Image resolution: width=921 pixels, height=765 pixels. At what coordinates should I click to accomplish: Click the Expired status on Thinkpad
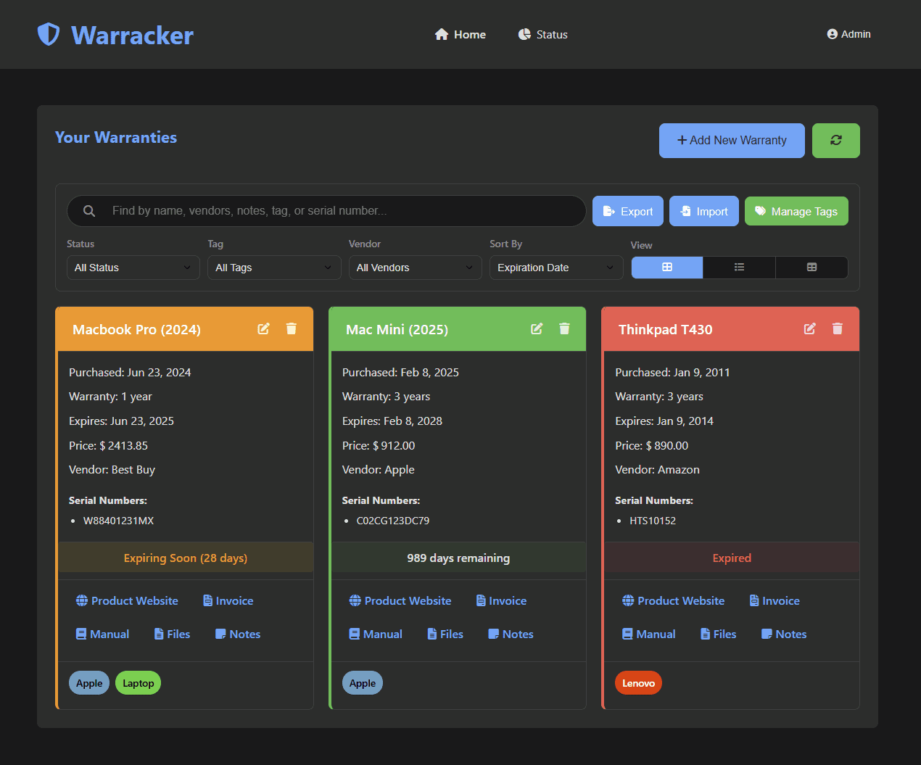(x=732, y=558)
